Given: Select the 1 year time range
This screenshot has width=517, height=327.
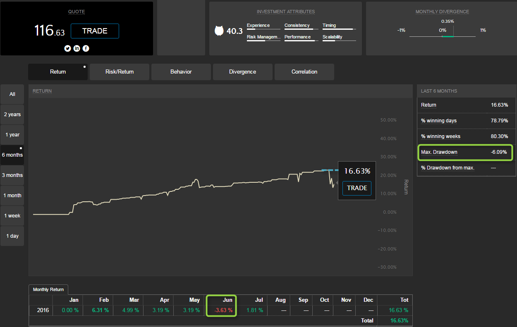Looking at the screenshot, I should [12, 135].
